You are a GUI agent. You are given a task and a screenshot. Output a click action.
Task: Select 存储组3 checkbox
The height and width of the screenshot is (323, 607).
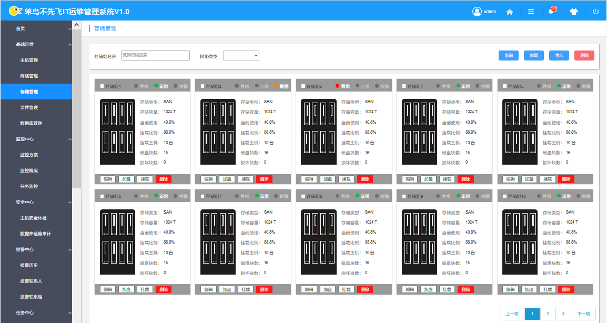[x=303, y=86]
